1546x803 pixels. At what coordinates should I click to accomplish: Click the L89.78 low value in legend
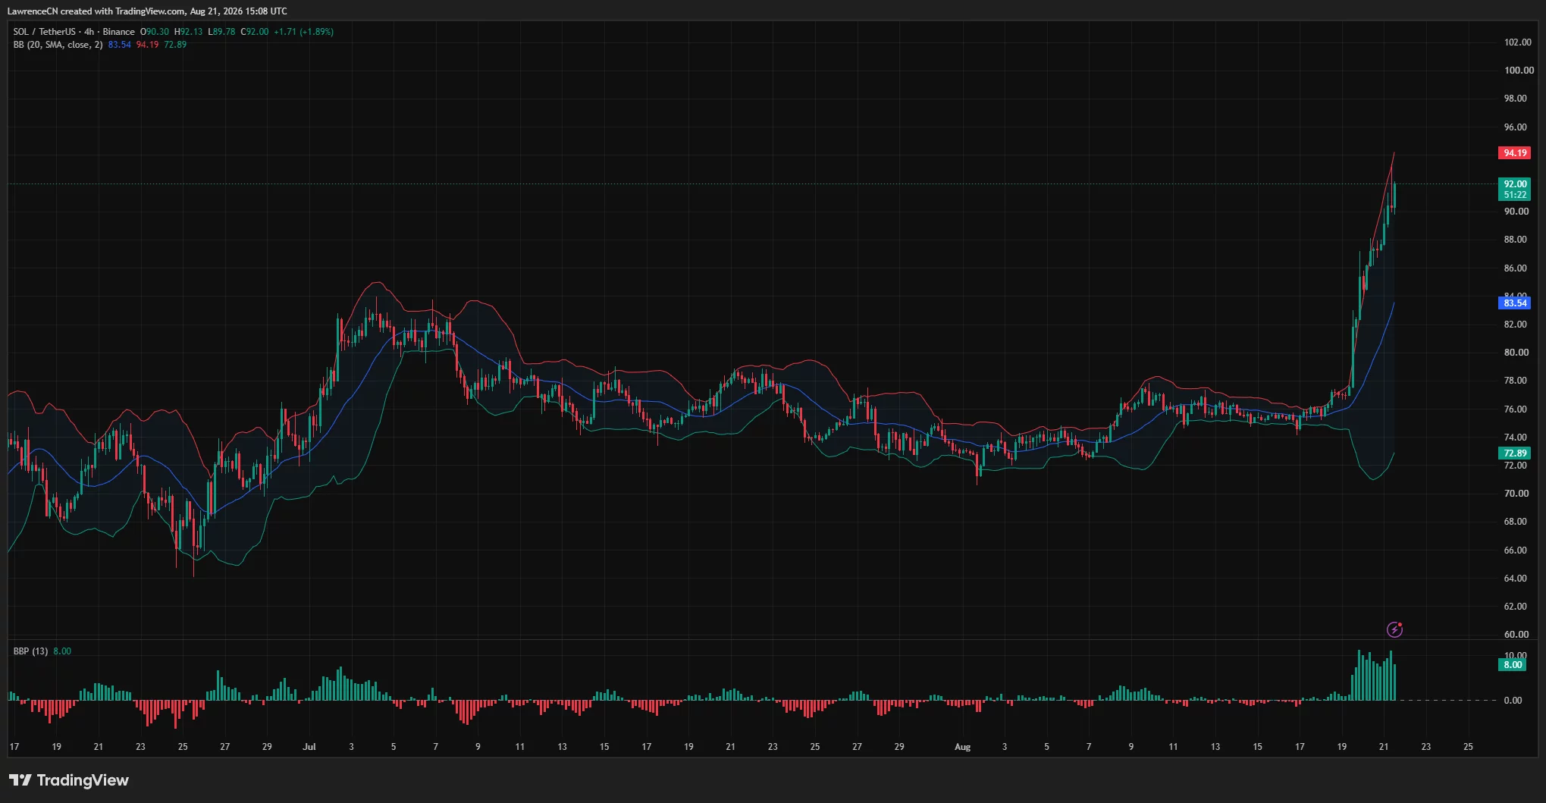tap(221, 32)
